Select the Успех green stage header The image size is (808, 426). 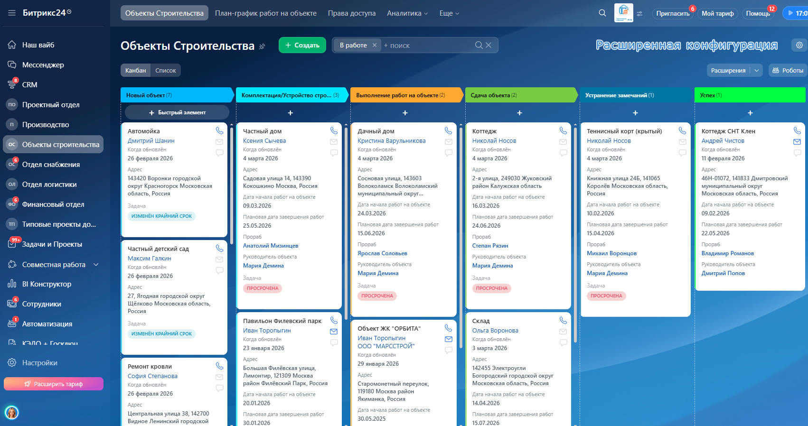click(x=750, y=95)
